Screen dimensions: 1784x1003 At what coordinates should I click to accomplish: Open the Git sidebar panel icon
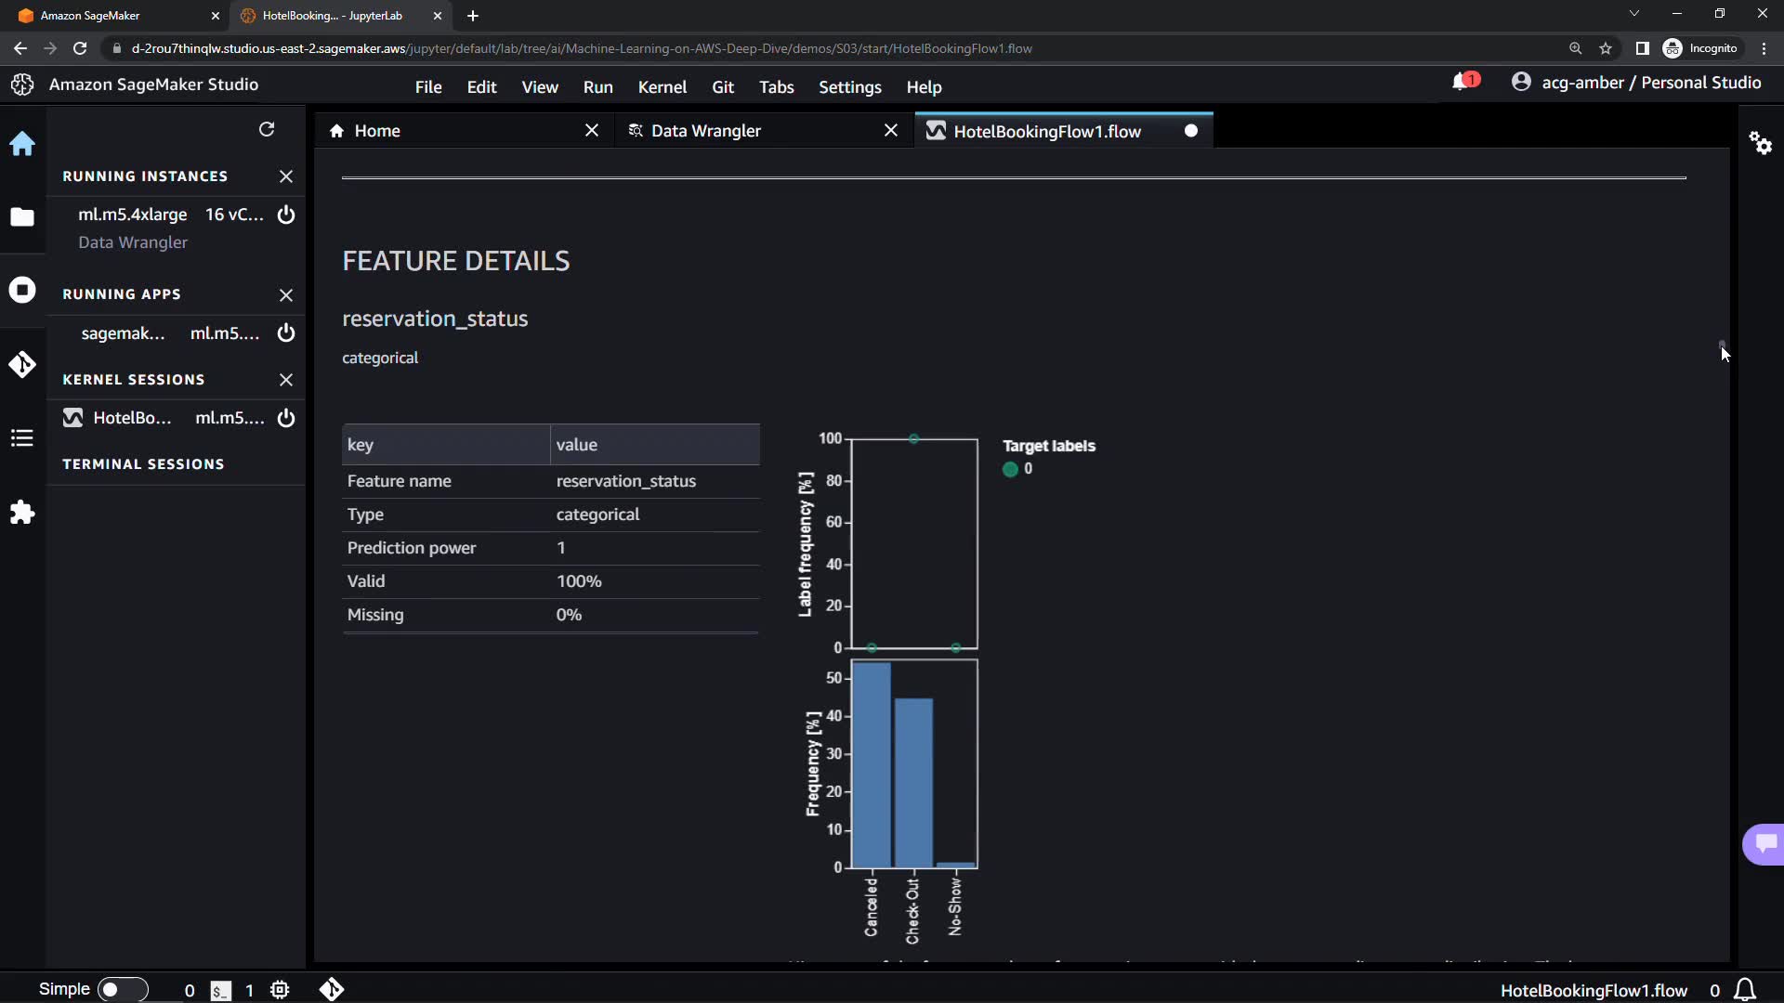pyautogui.click(x=22, y=364)
